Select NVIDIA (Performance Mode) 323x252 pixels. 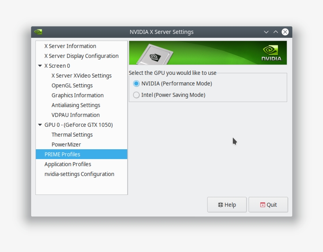(136, 83)
